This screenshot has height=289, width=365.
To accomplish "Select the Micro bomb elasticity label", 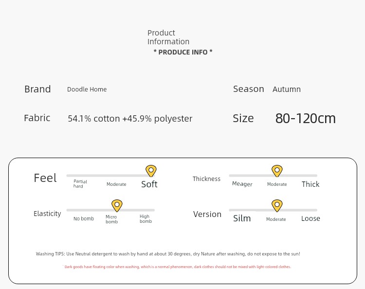I will [111, 219].
